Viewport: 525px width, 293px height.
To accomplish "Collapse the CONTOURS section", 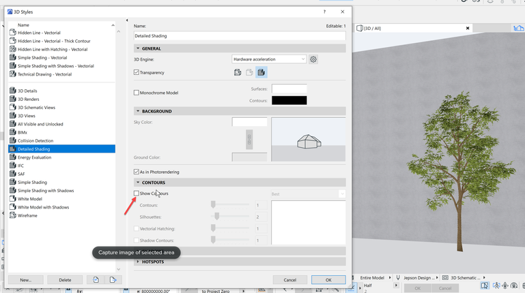I will [138, 183].
